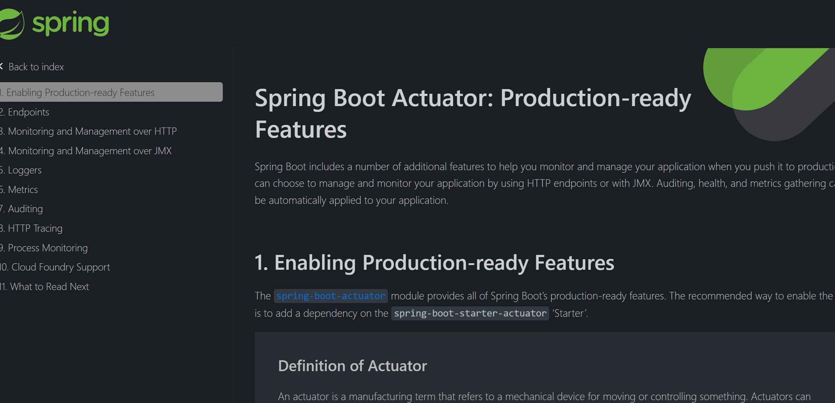Click the back arrow beside Back to index
The height and width of the screenshot is (403, 835).
[x=1, y=66]
